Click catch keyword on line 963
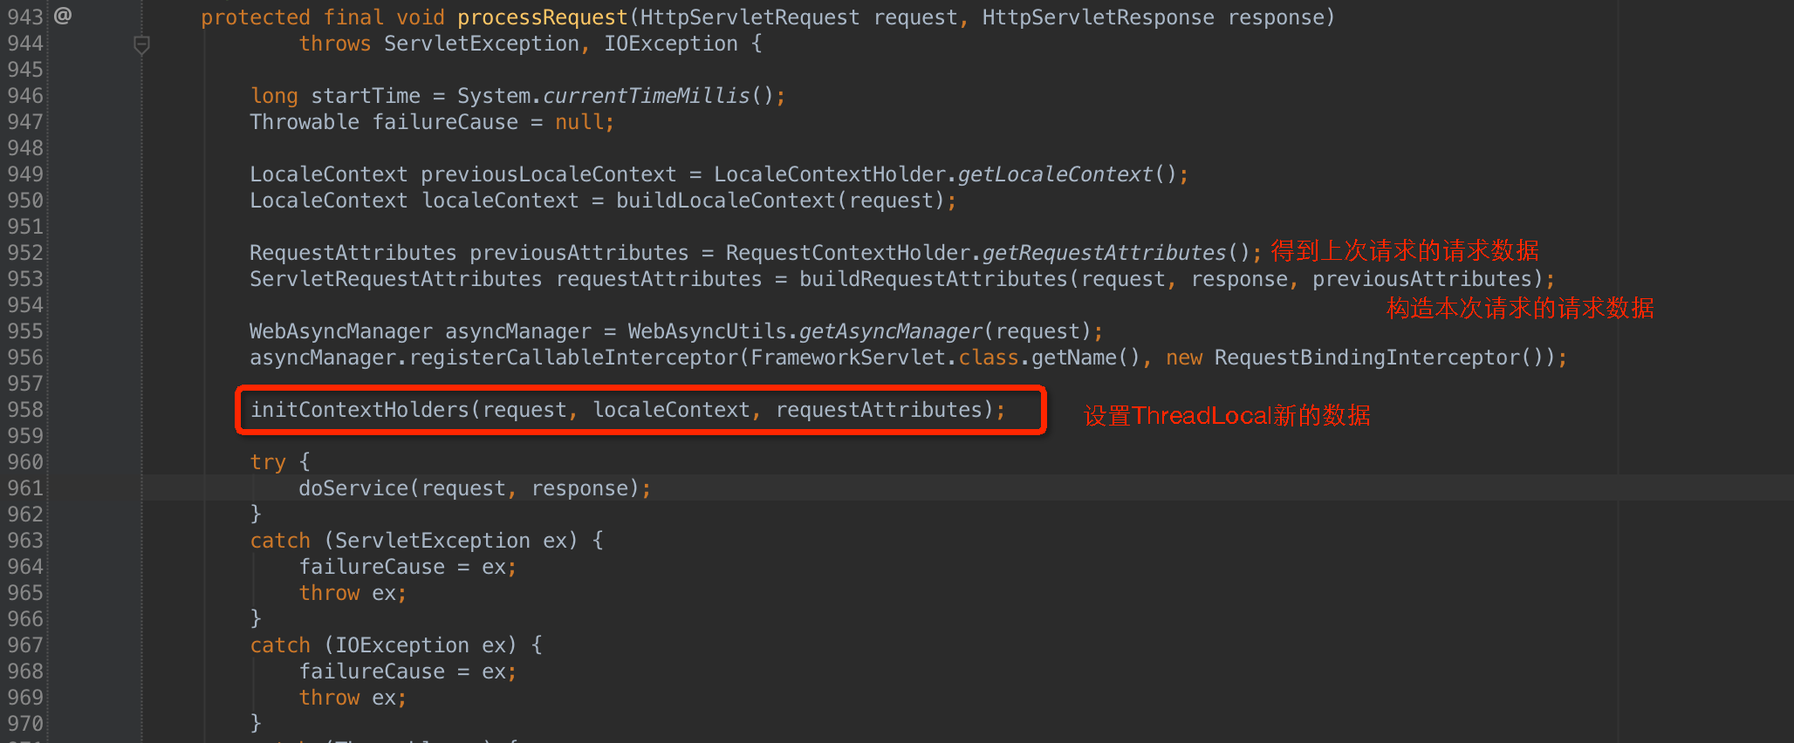Viewport: 1794px width, 743px height. 280,541
